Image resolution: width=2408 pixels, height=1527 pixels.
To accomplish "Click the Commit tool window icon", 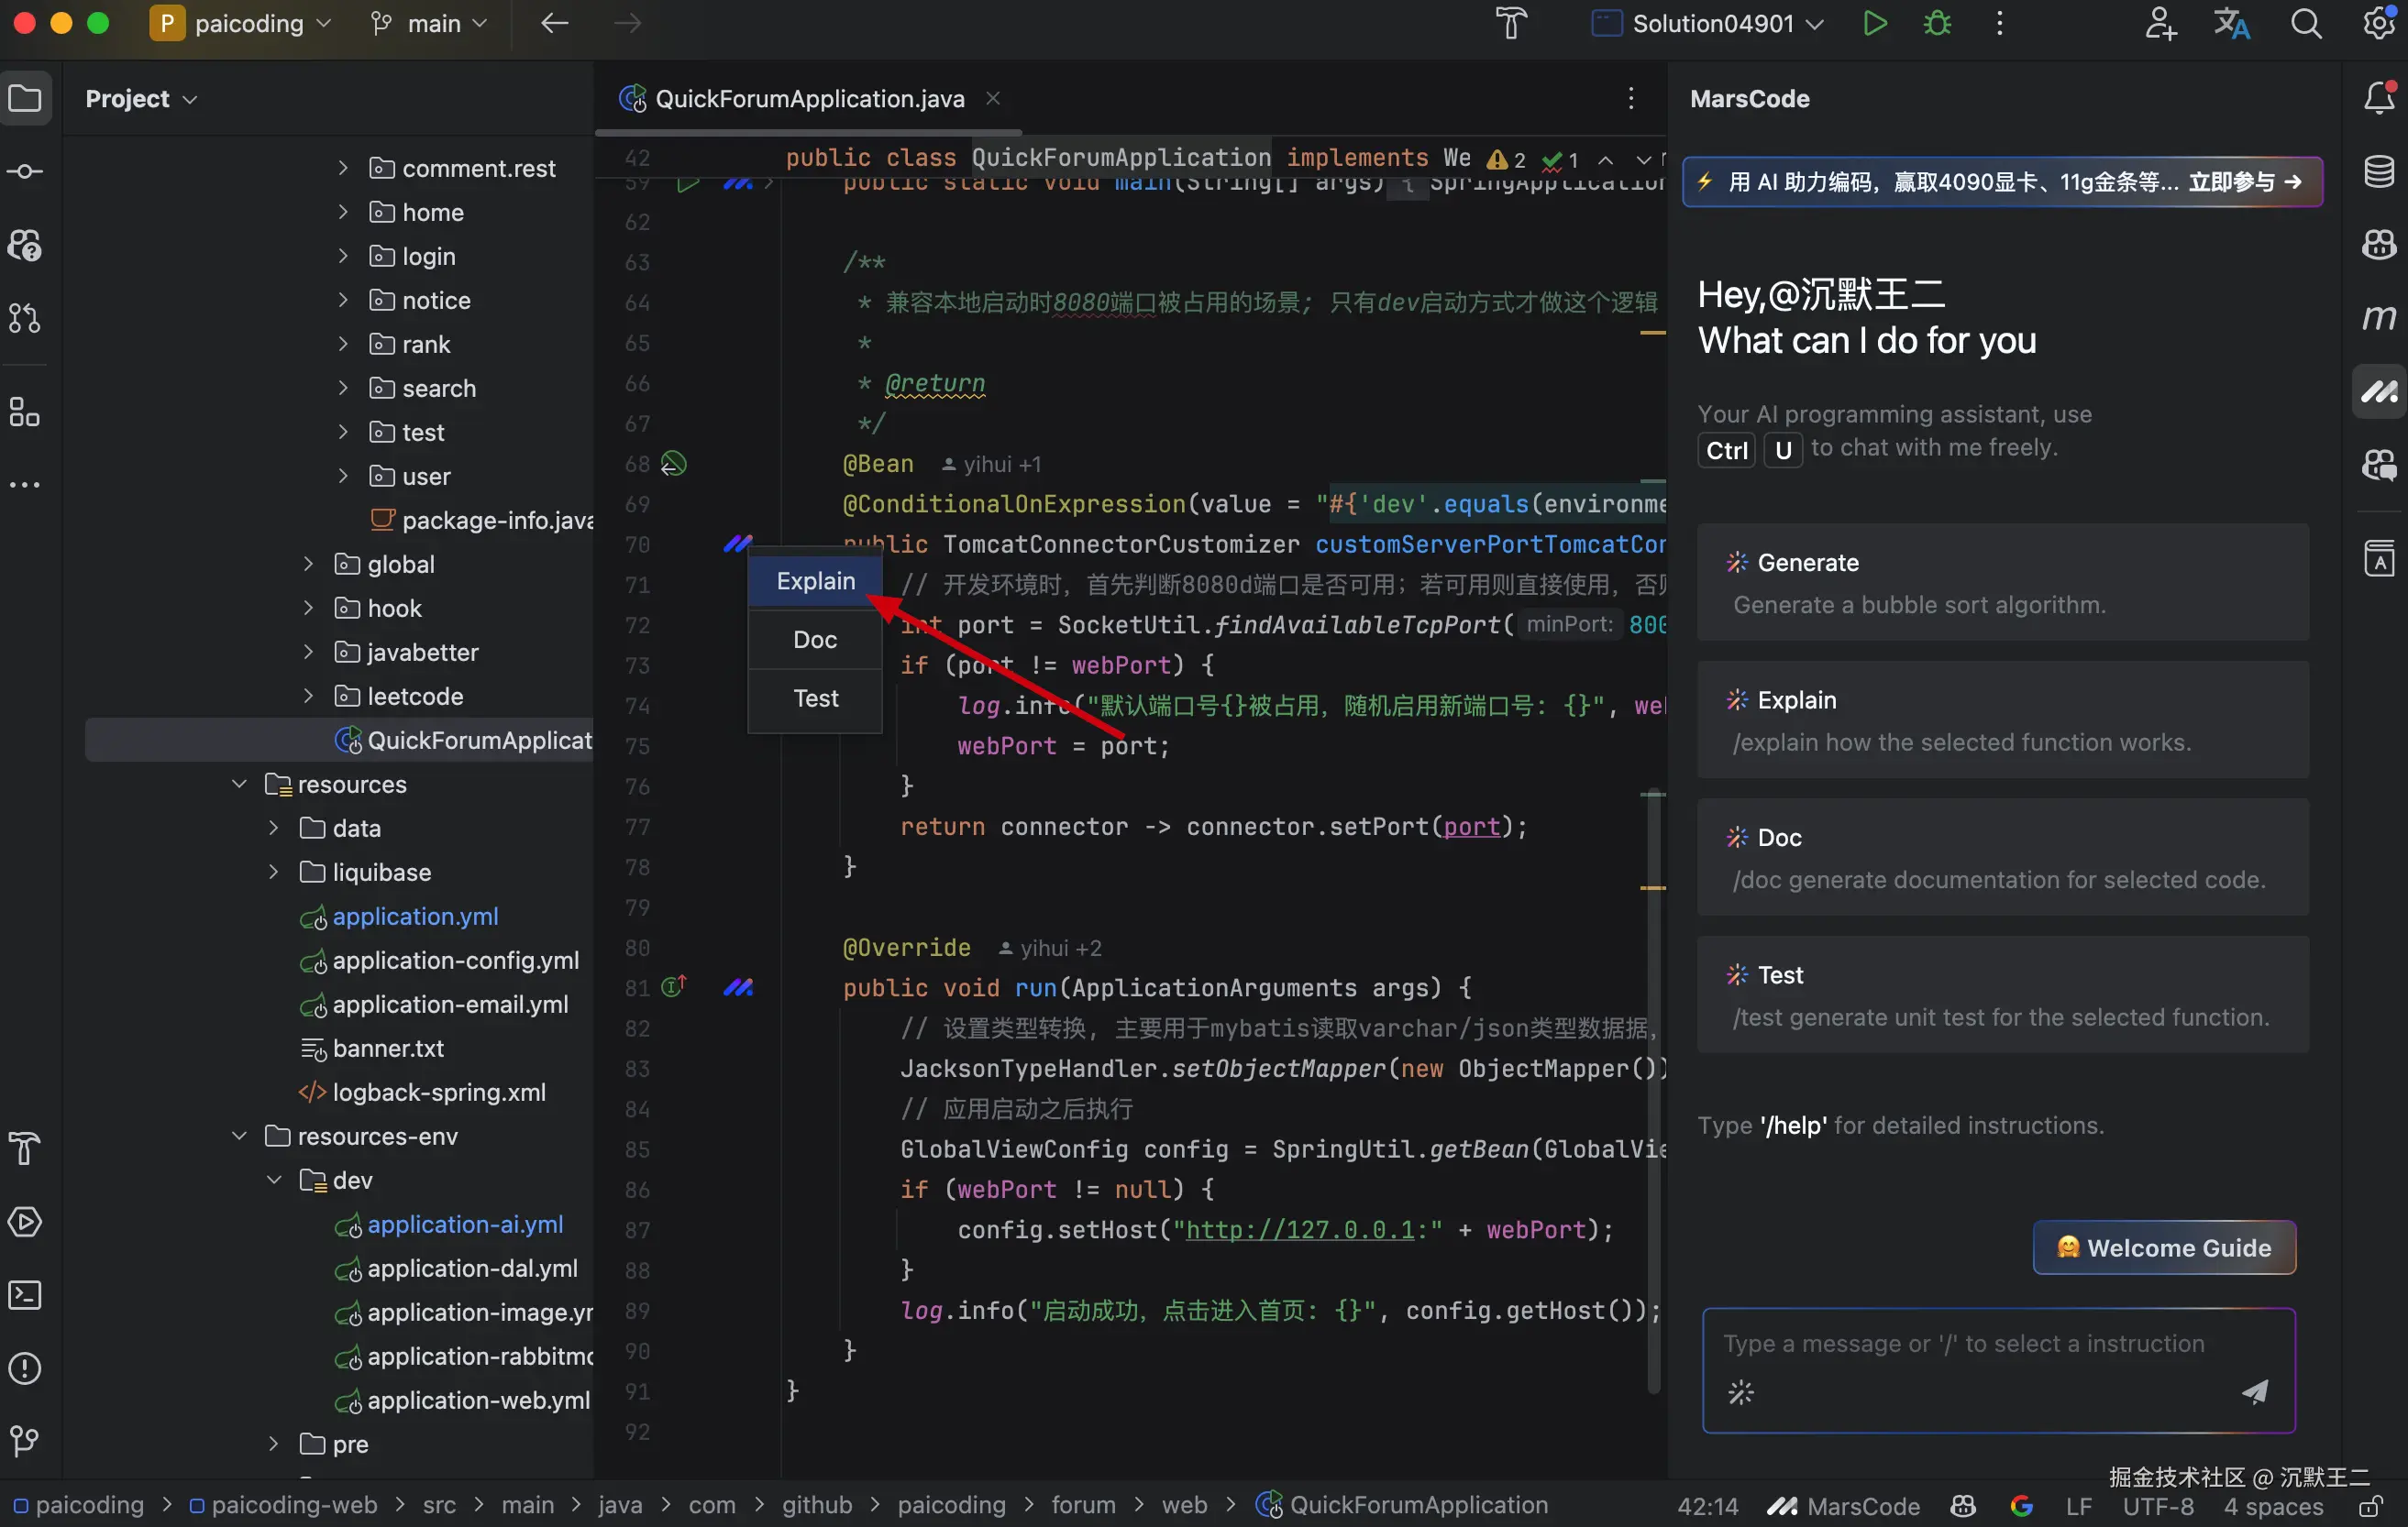I will 25,172.
